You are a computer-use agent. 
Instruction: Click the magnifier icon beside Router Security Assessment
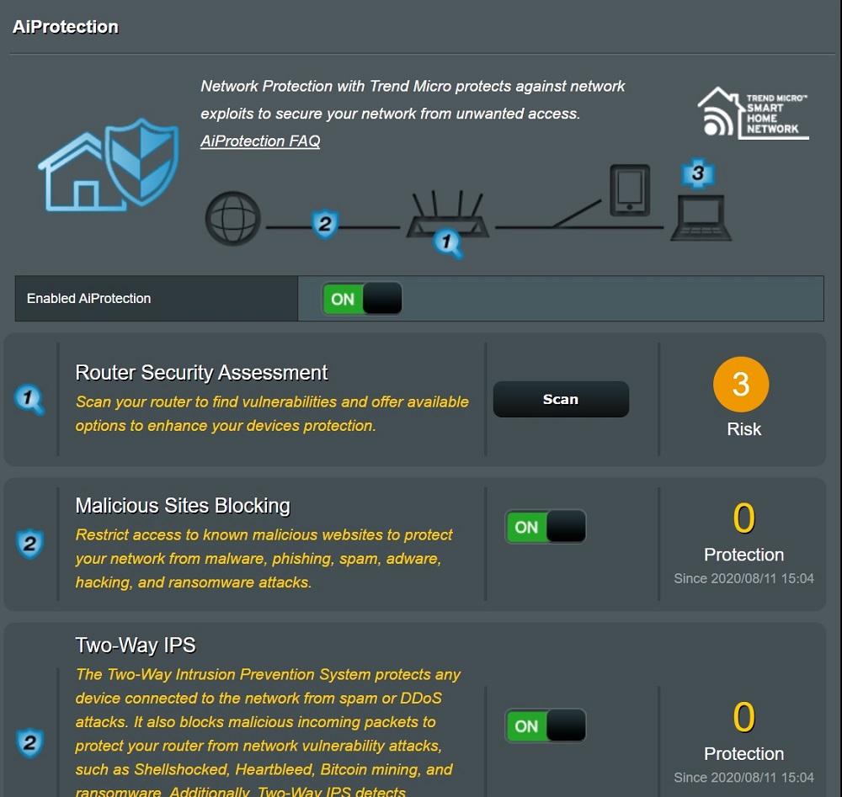pyautogui.click(x=29, y=399)
